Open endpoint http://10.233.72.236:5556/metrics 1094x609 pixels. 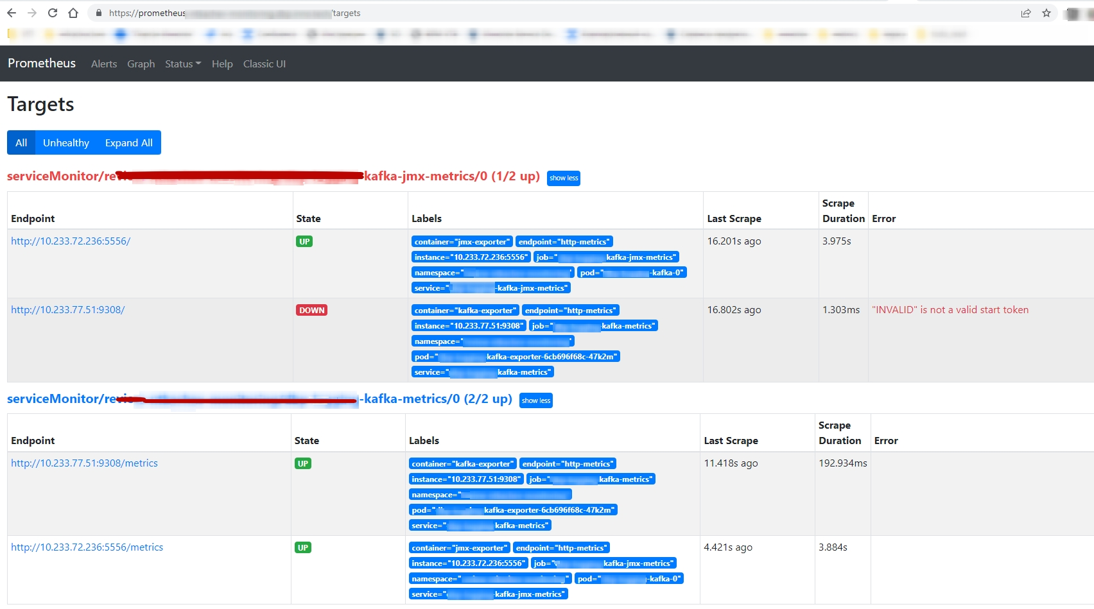click(x=87, y=547)
